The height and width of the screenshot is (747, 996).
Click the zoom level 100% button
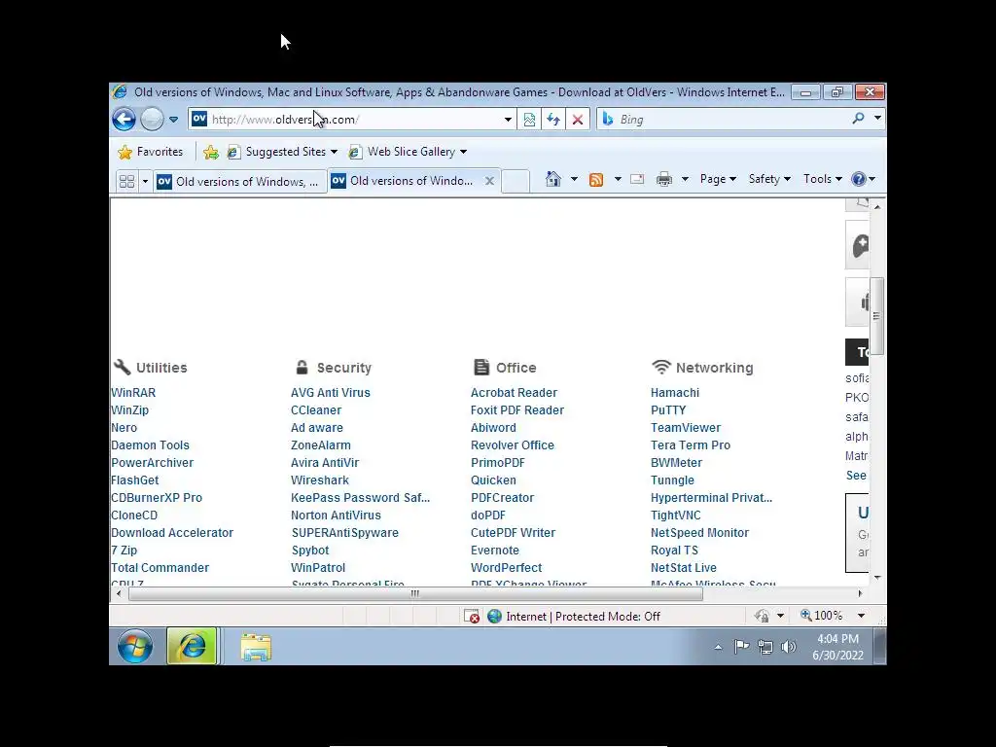[821, 616]
